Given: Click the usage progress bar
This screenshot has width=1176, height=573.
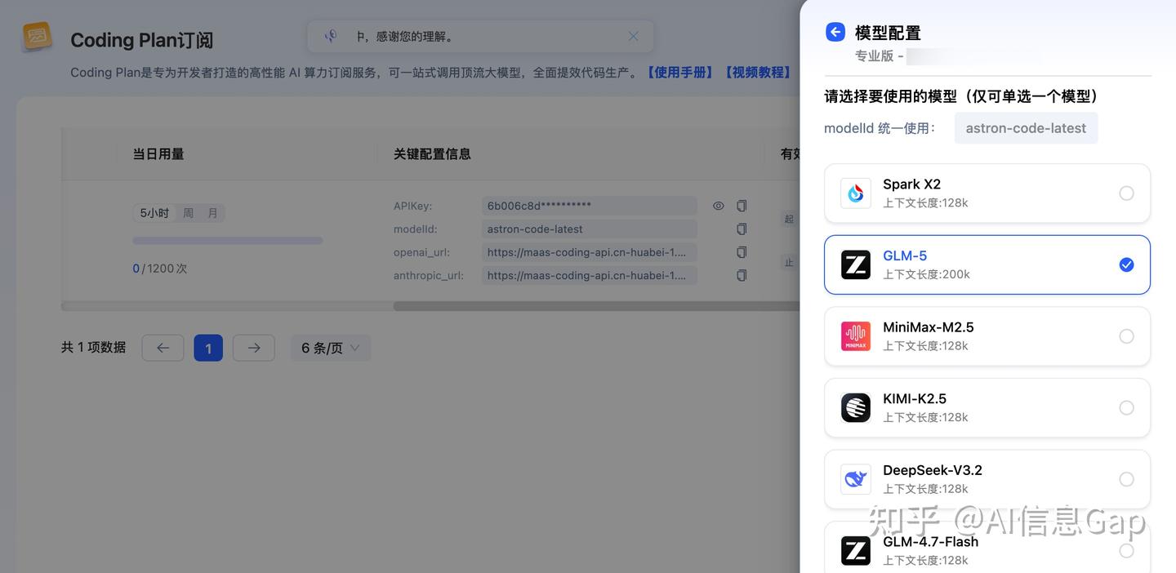Looking at the screenshot, I should (228, 241).
